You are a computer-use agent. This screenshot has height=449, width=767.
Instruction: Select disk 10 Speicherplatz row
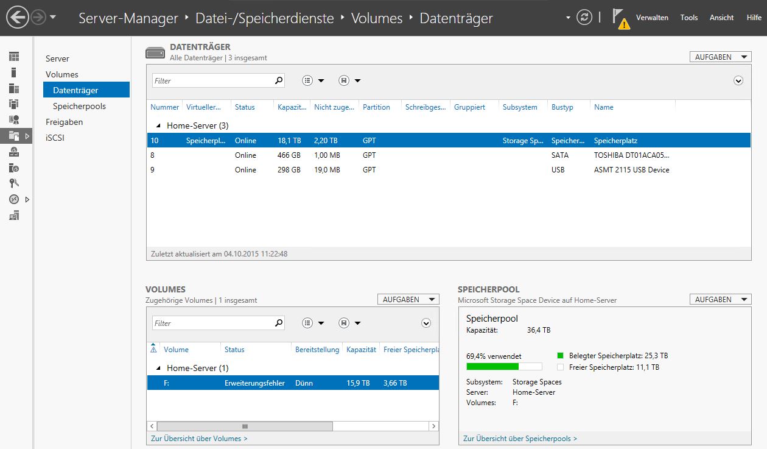point(449,141)
